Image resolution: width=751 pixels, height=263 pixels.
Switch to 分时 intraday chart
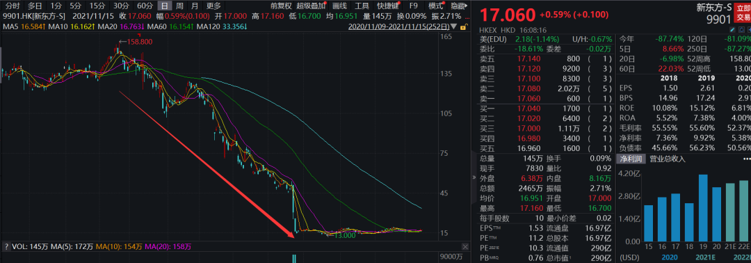pos(13,6)
